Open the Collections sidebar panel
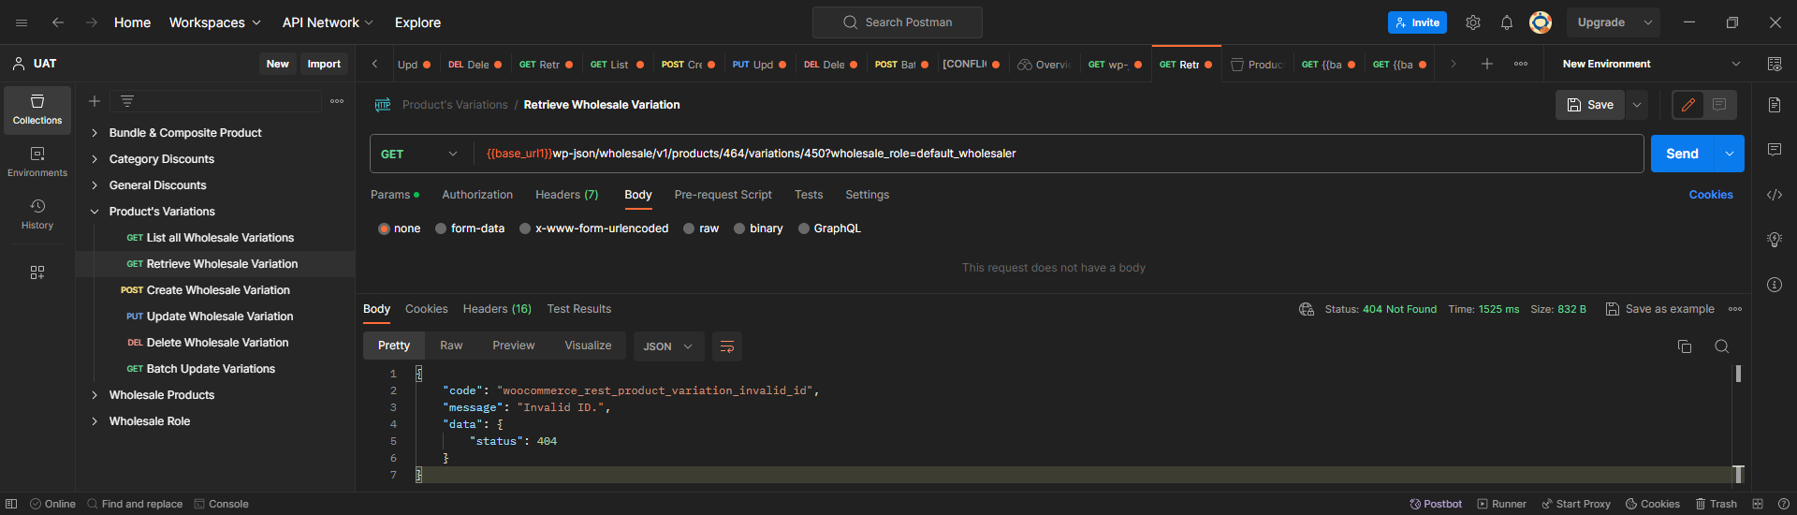 click(x=37, y=110)
